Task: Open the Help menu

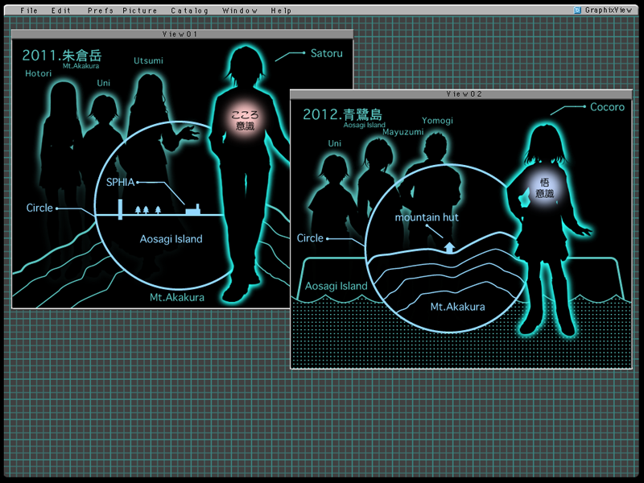Action: 282,10
